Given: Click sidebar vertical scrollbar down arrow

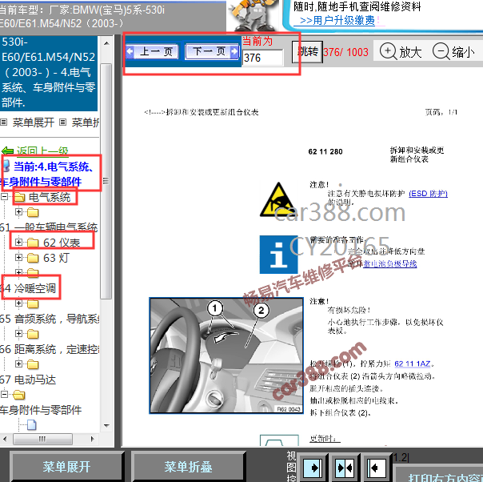Looking at the screenshot, I should pos(106,426).
